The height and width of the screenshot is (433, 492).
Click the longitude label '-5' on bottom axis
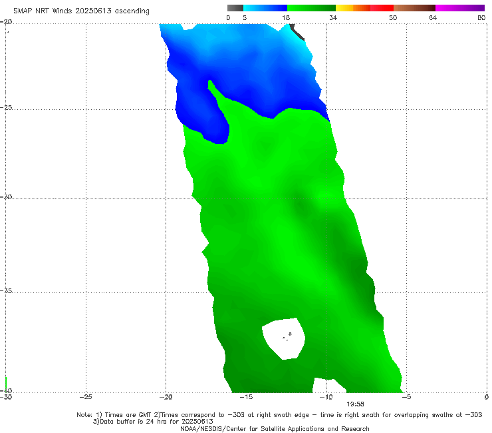point(406,397)
